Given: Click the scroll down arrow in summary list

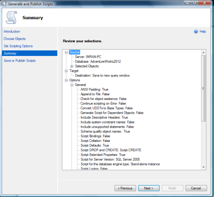Looking at the screenshot, I should pyautogui.click(x=203, y=167).
